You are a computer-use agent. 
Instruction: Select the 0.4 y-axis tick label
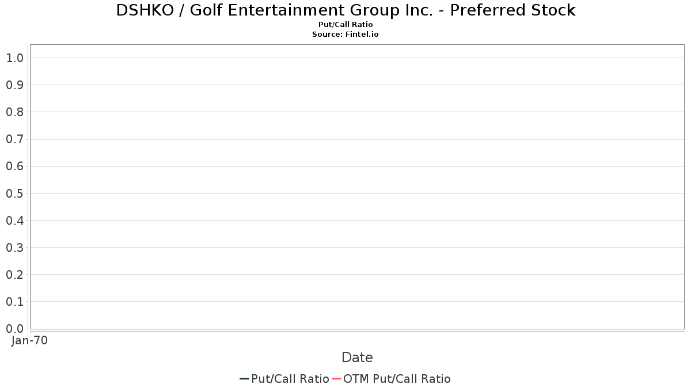tap(14, 220)
